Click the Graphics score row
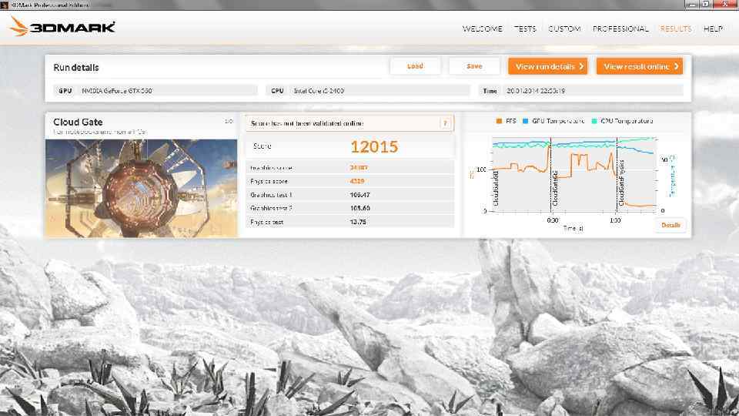The image size is (739, 416). (x=349, y=167)
